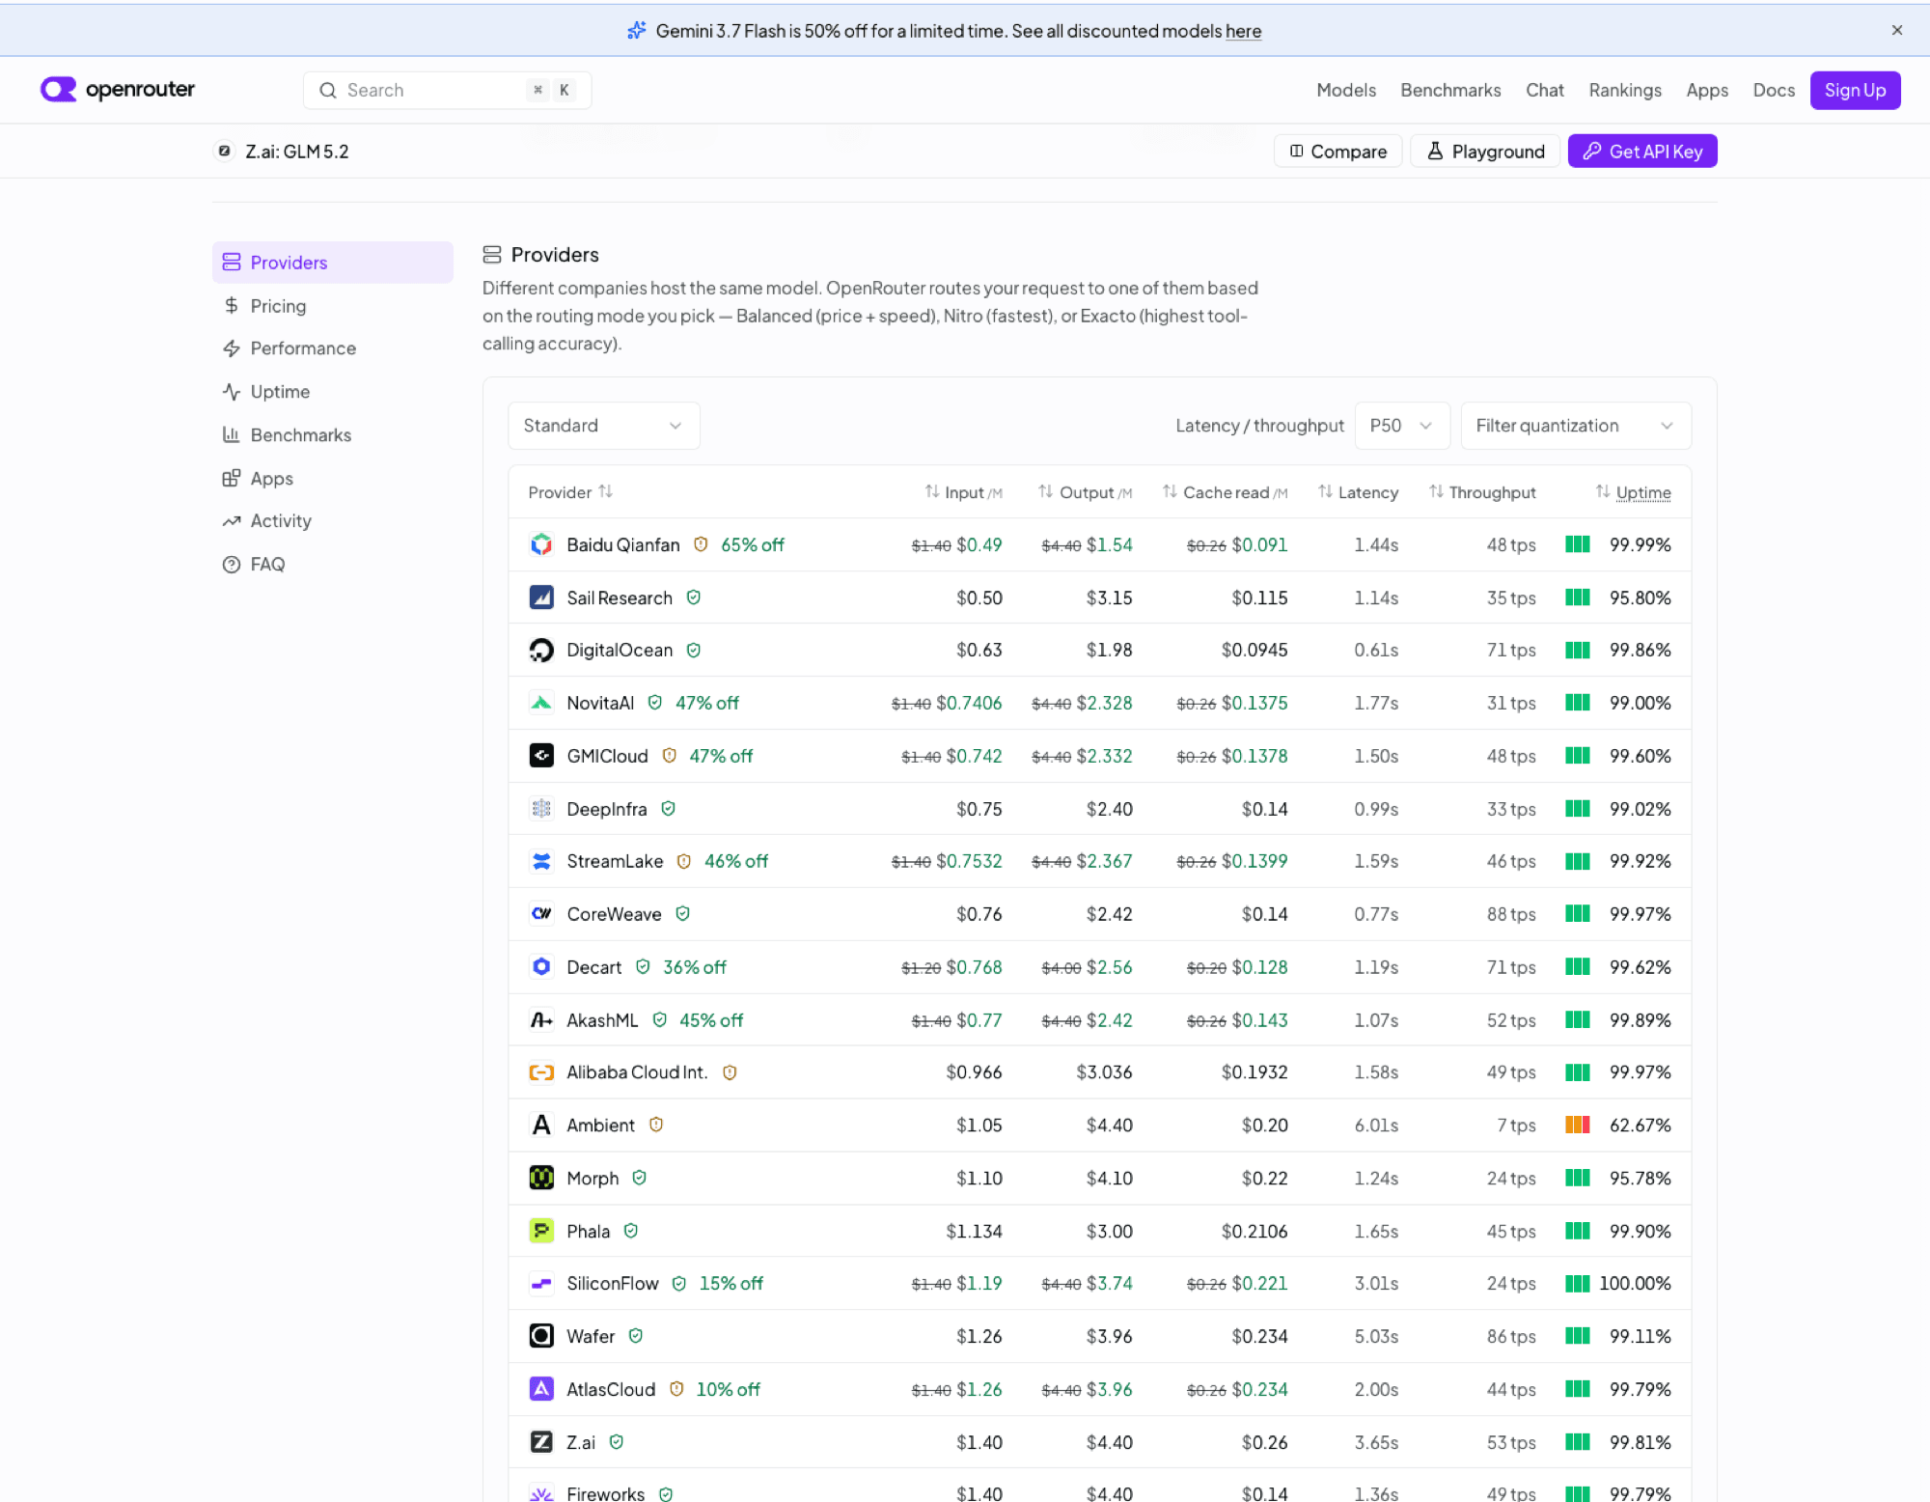Click the Wafer provider logo

pos(541,1337)
